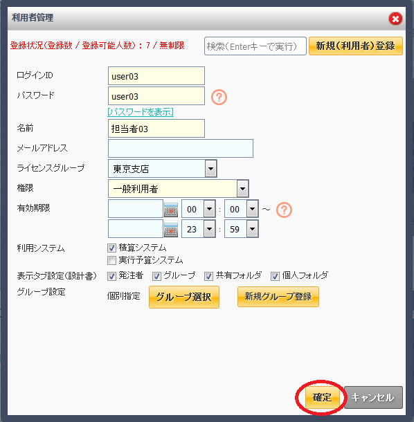414x422 pixels.
Task: Click the 新規(利用者)登録 button
Action: coord(356,46)
